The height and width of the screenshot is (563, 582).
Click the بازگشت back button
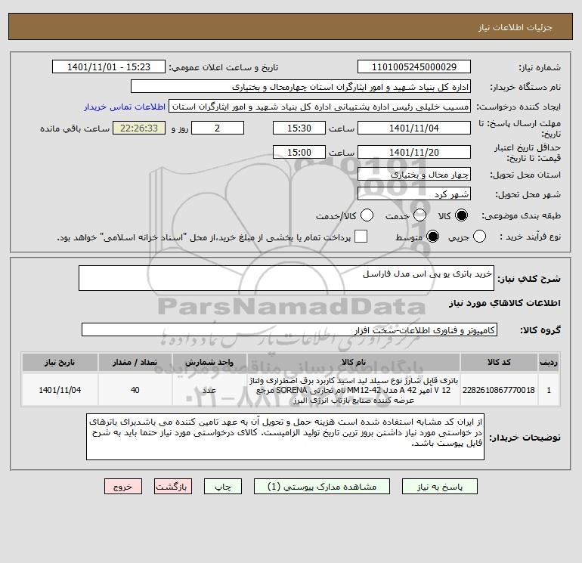173,487
